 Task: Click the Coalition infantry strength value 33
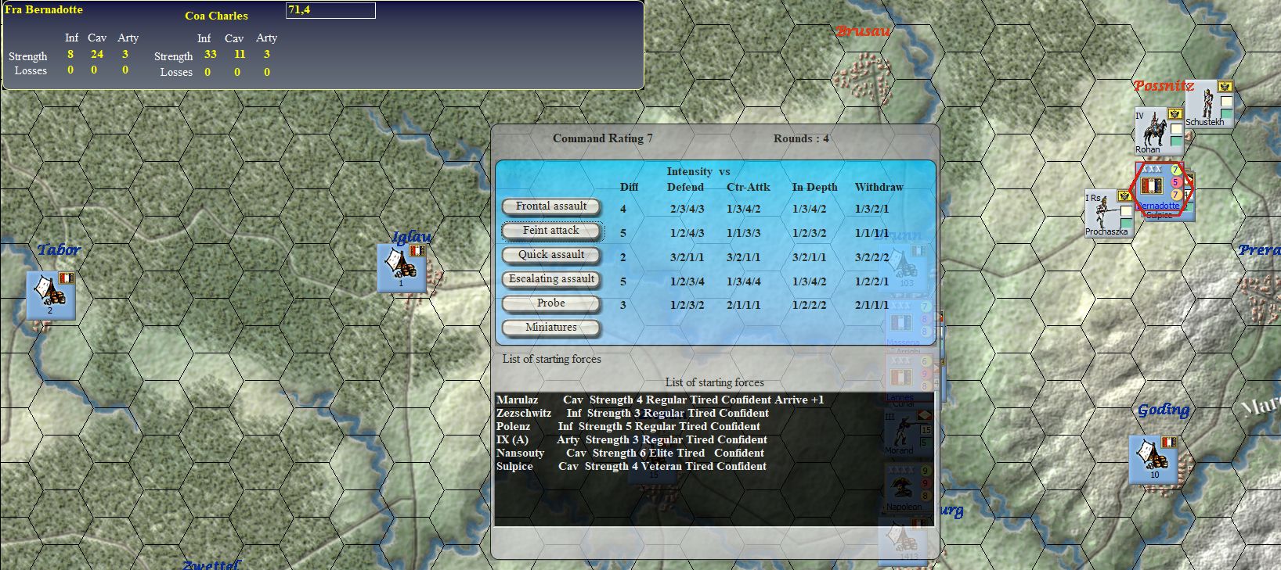pyautogui.click(x=210, y=55)
